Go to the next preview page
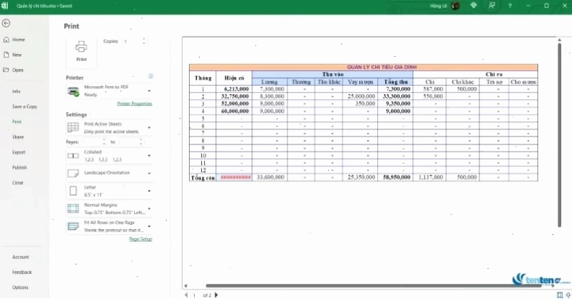572x299 pixels. [216, 295]
